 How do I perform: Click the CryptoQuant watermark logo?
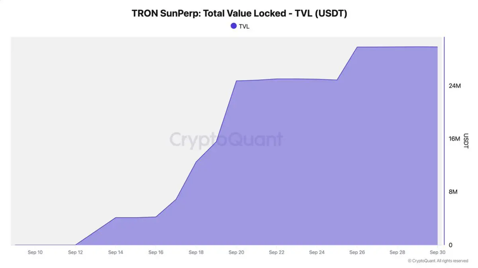(x=226, y=140)
